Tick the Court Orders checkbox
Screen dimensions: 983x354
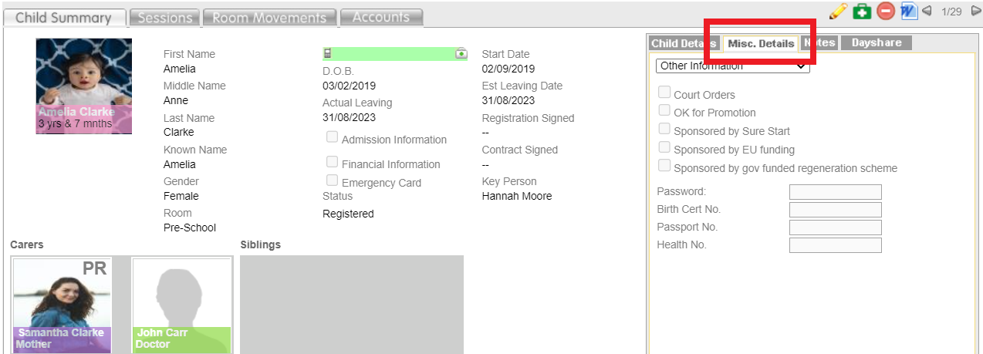coord(664,93)
